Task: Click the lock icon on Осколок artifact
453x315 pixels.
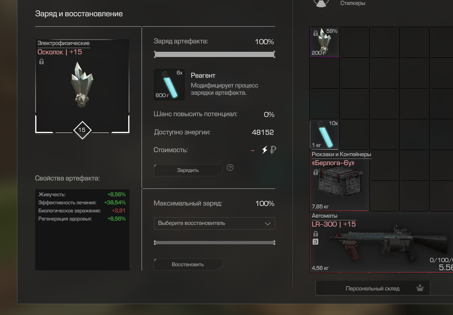Action: pos(41,61)
